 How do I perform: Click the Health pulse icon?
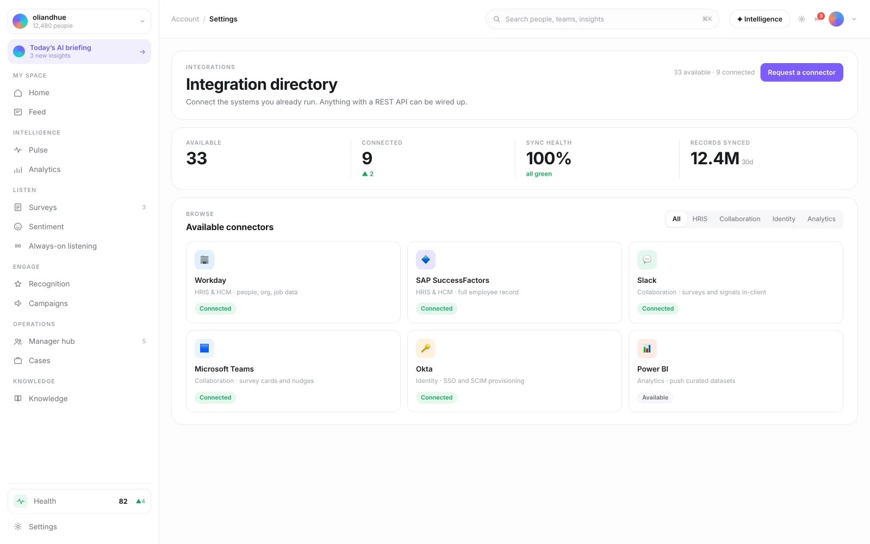(21, 502)
